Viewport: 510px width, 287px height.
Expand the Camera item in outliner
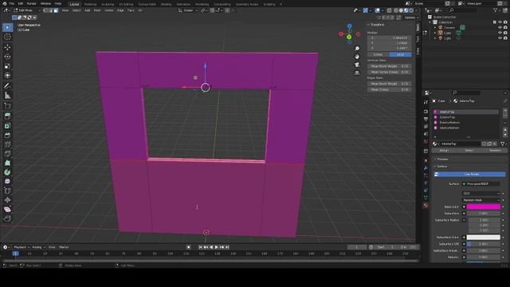coord(435,28)
